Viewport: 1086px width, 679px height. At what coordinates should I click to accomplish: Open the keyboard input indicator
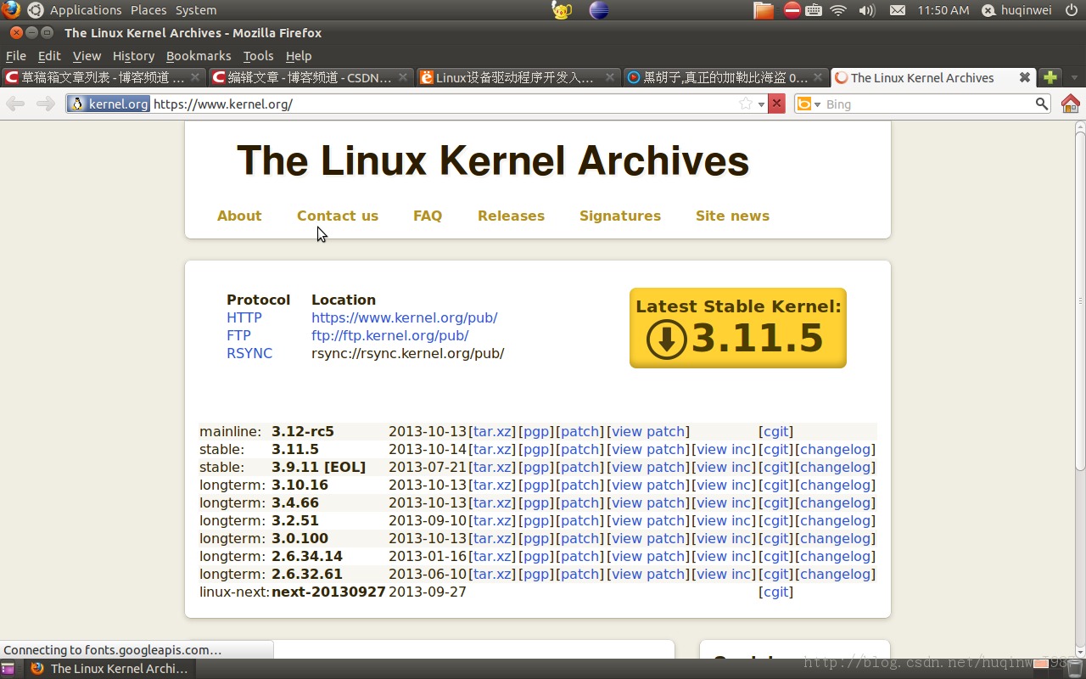click(x=814, y=10)
